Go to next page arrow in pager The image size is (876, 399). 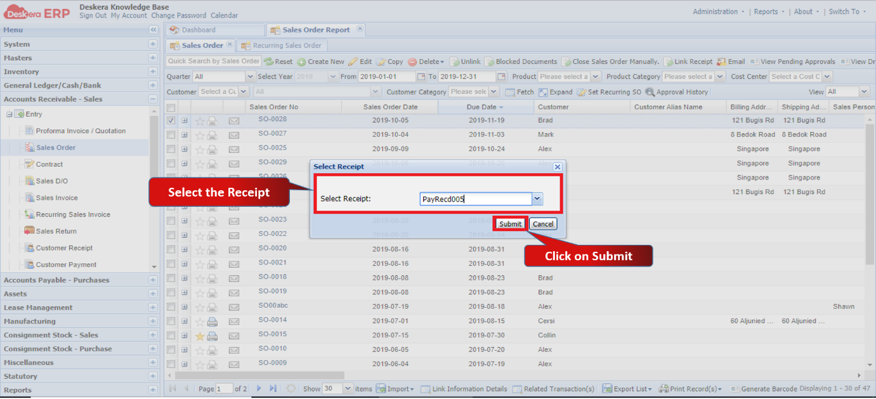259,388
